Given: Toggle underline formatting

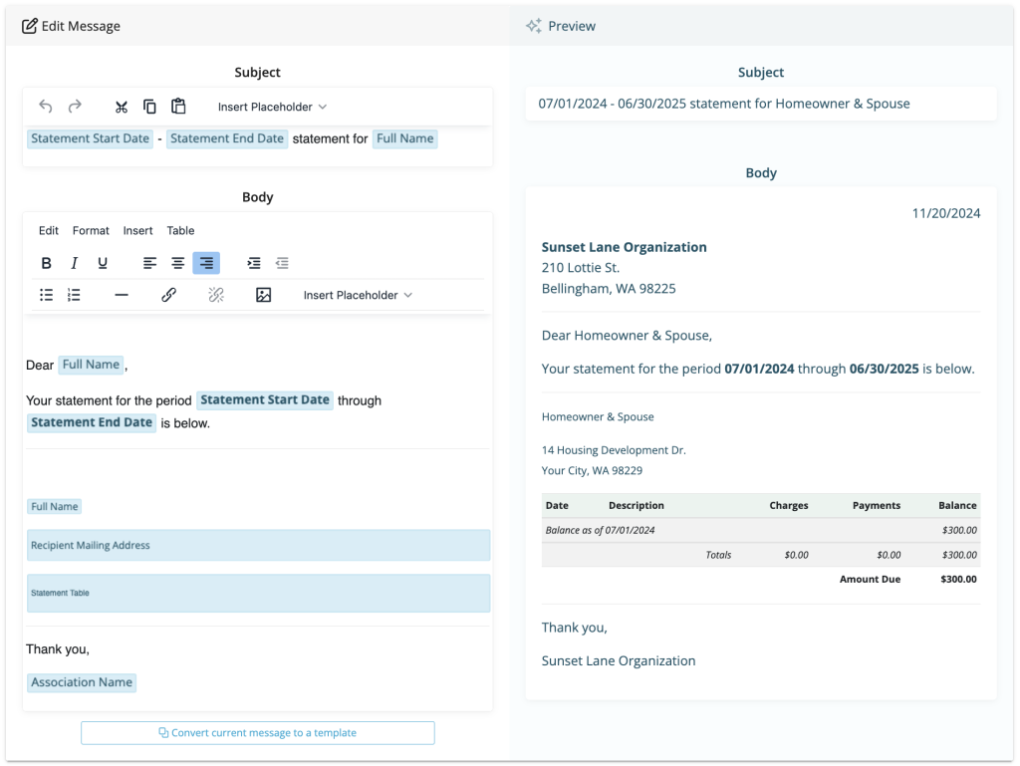Looking at the screenshot, I should (x=102, y=262).
